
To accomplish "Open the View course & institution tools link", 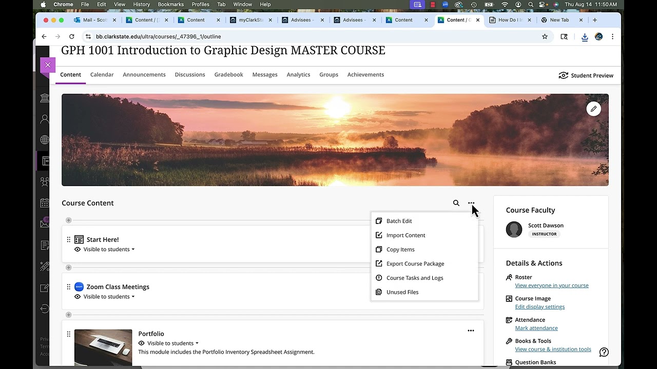I will click(553, 349).
